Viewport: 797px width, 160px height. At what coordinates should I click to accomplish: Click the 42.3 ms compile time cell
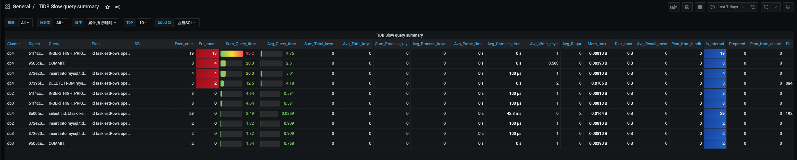pyautogui.click(x=504, y=114)
